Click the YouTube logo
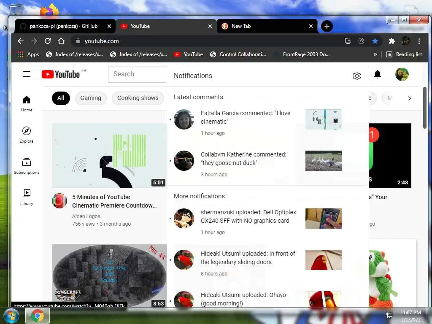This screenshot has width=432, height=324. 61,74
